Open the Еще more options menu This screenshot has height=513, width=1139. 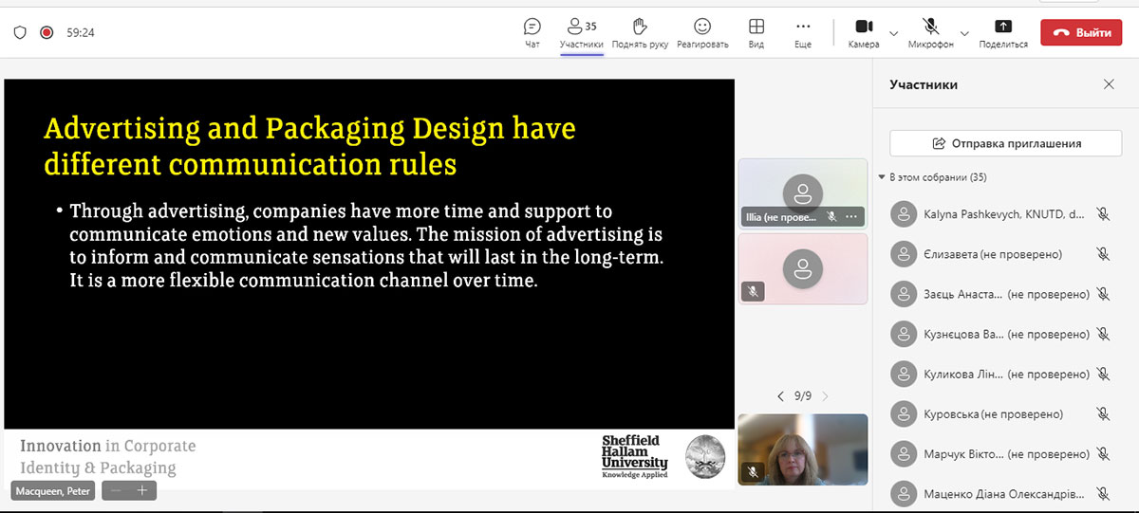(x=803, y=32)
